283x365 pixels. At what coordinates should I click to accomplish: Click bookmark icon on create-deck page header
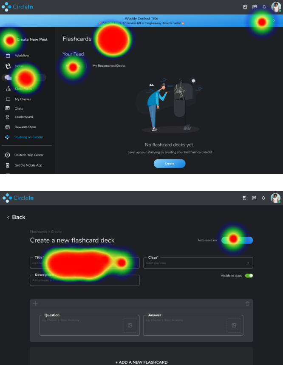244,198
